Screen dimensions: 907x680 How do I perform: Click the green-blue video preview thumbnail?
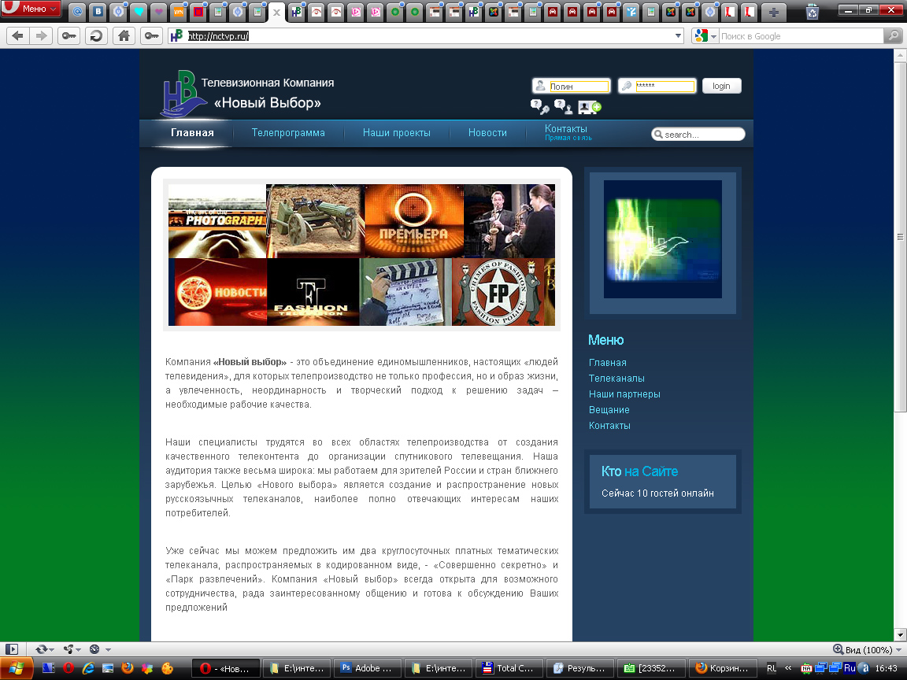point(663,239)
